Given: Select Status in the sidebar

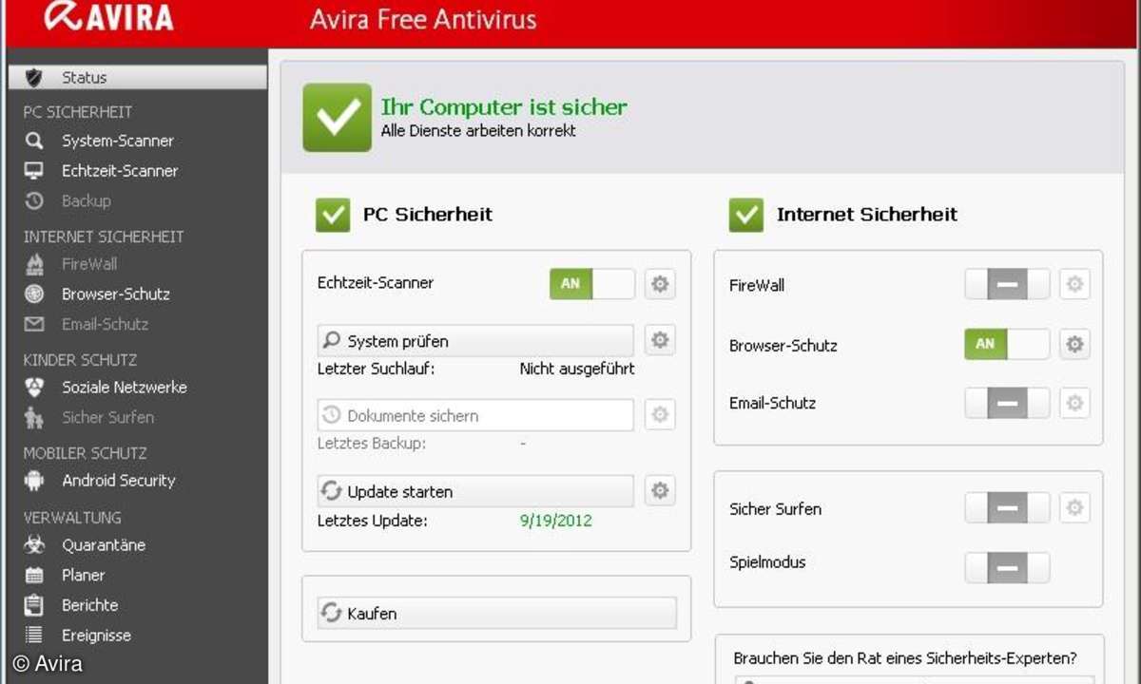Looking at the screenshot, I should pos(137,77).
